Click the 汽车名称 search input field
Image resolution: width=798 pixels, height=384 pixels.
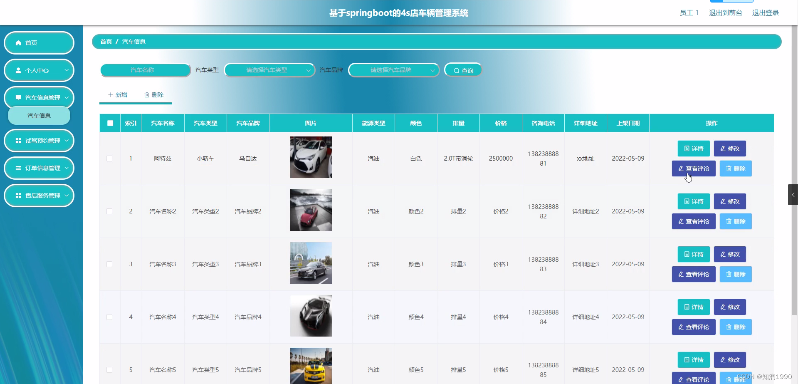coord(146,70)
